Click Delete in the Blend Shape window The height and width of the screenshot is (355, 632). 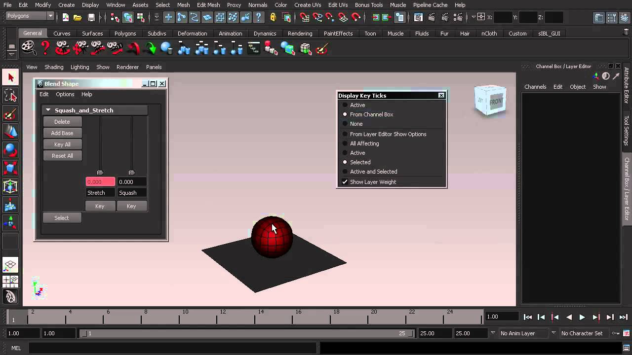point(62,122)
